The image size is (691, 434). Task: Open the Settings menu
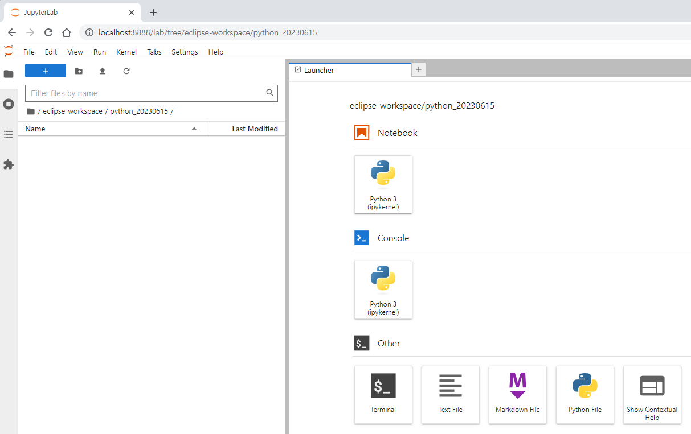185,52
